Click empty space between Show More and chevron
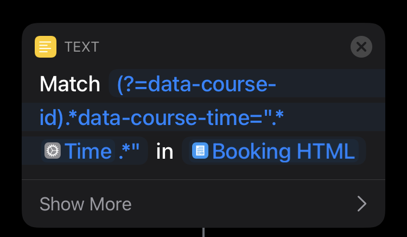The height and width of the screenshot is (237, 407). click(x=244, y=204)
